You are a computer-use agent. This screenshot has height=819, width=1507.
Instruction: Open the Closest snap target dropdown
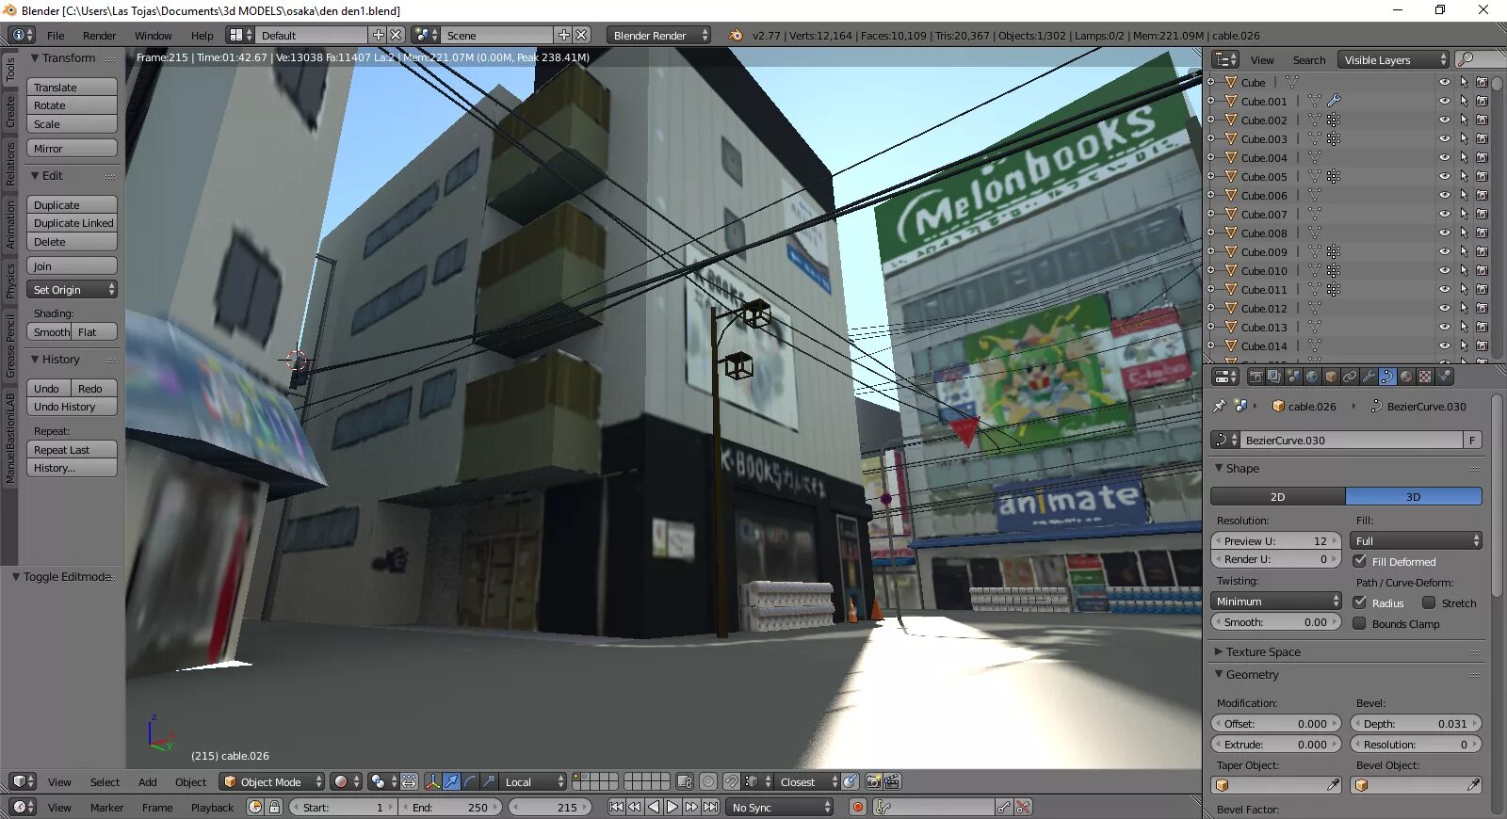(807, 781)
